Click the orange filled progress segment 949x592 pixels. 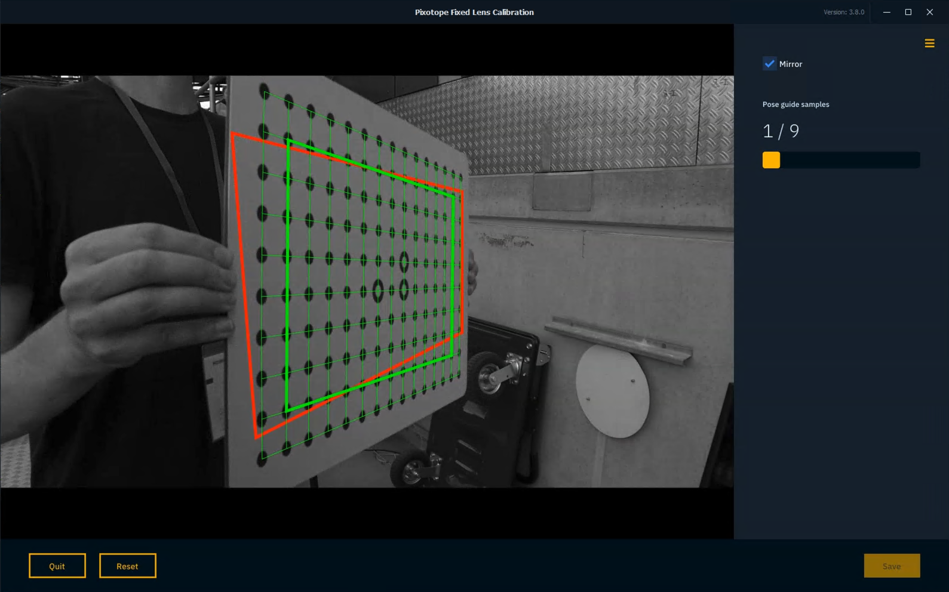(771, 160)
